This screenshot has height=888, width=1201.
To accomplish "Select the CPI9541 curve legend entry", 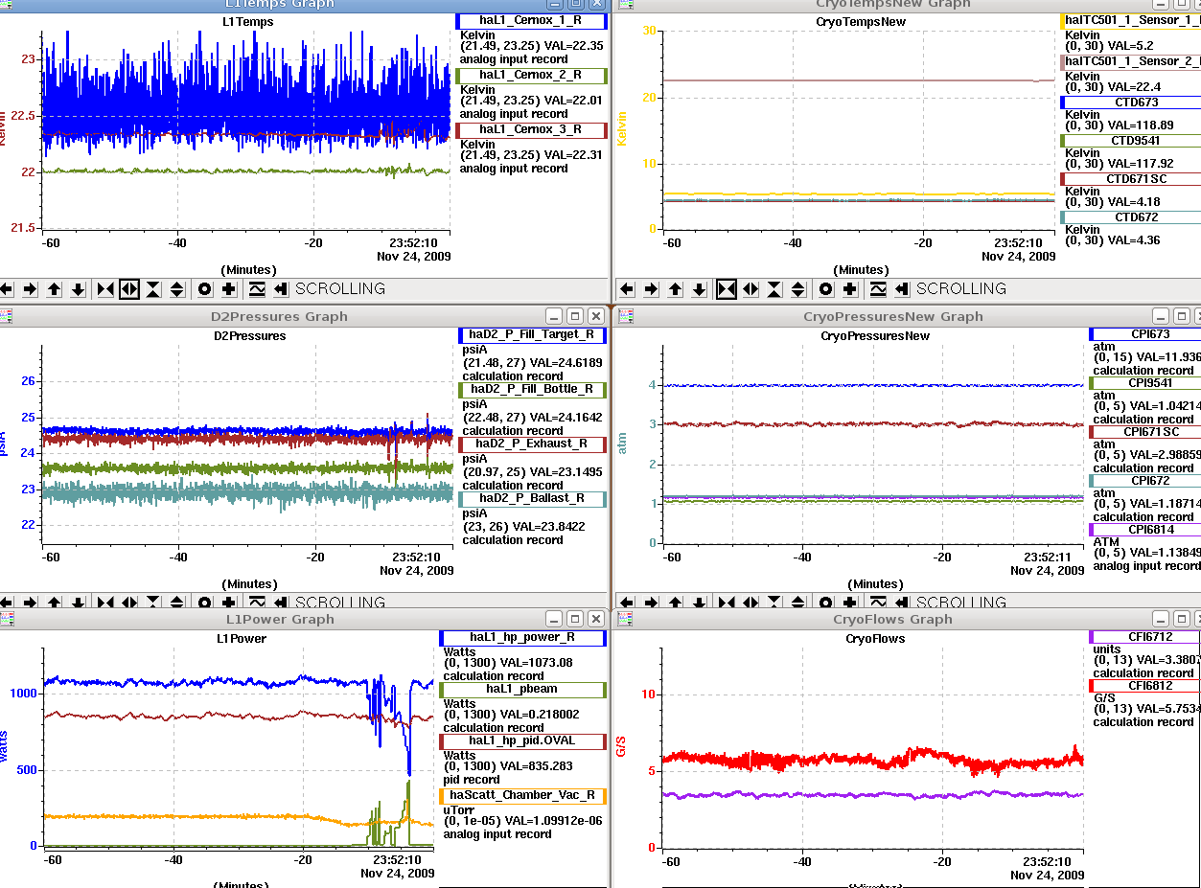I will coord(1144,383).
